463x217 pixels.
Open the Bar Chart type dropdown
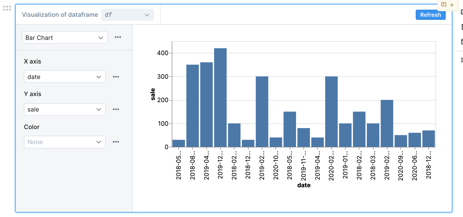(65, 38)
